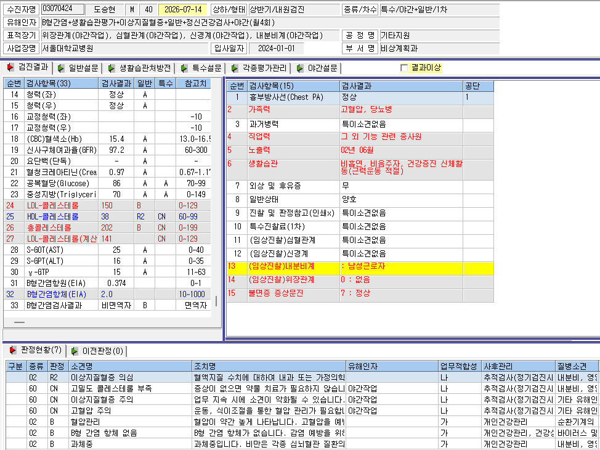Image resolution: width=600 pixels, height=450 pixels.
Task: Click the green flag icon beside 특수설문
Action: [184, 68]
